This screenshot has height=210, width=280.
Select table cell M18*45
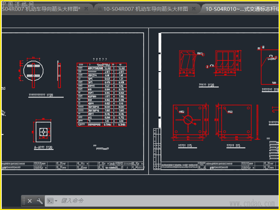click(x=91, y=86)
